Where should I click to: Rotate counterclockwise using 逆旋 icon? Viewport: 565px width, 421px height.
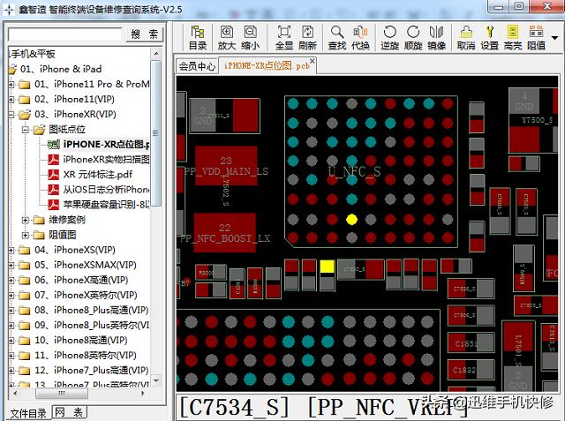coord(389,37)
